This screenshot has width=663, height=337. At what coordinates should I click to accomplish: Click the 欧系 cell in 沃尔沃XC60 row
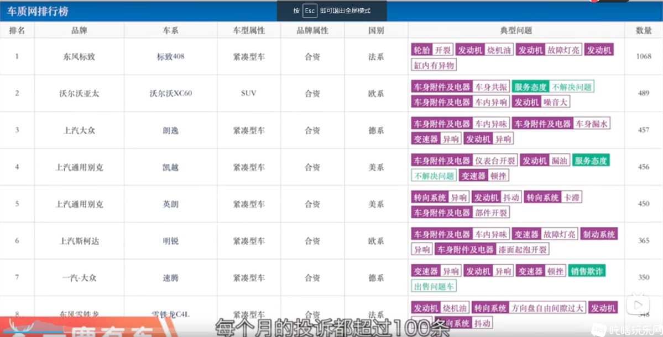click(376, 94)
